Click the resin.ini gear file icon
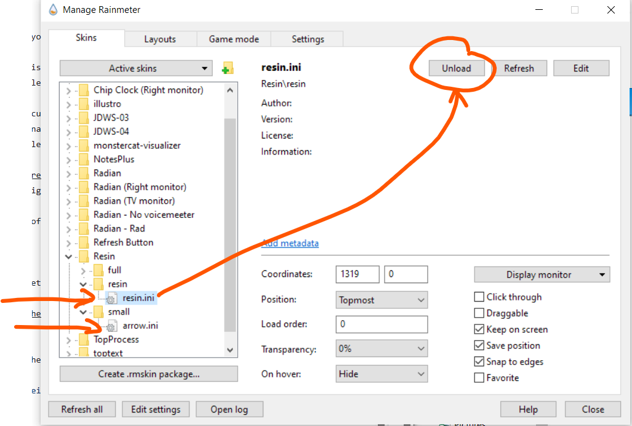Screen dimensions: 632x426 pyautogui.click(x=111, y=298)
